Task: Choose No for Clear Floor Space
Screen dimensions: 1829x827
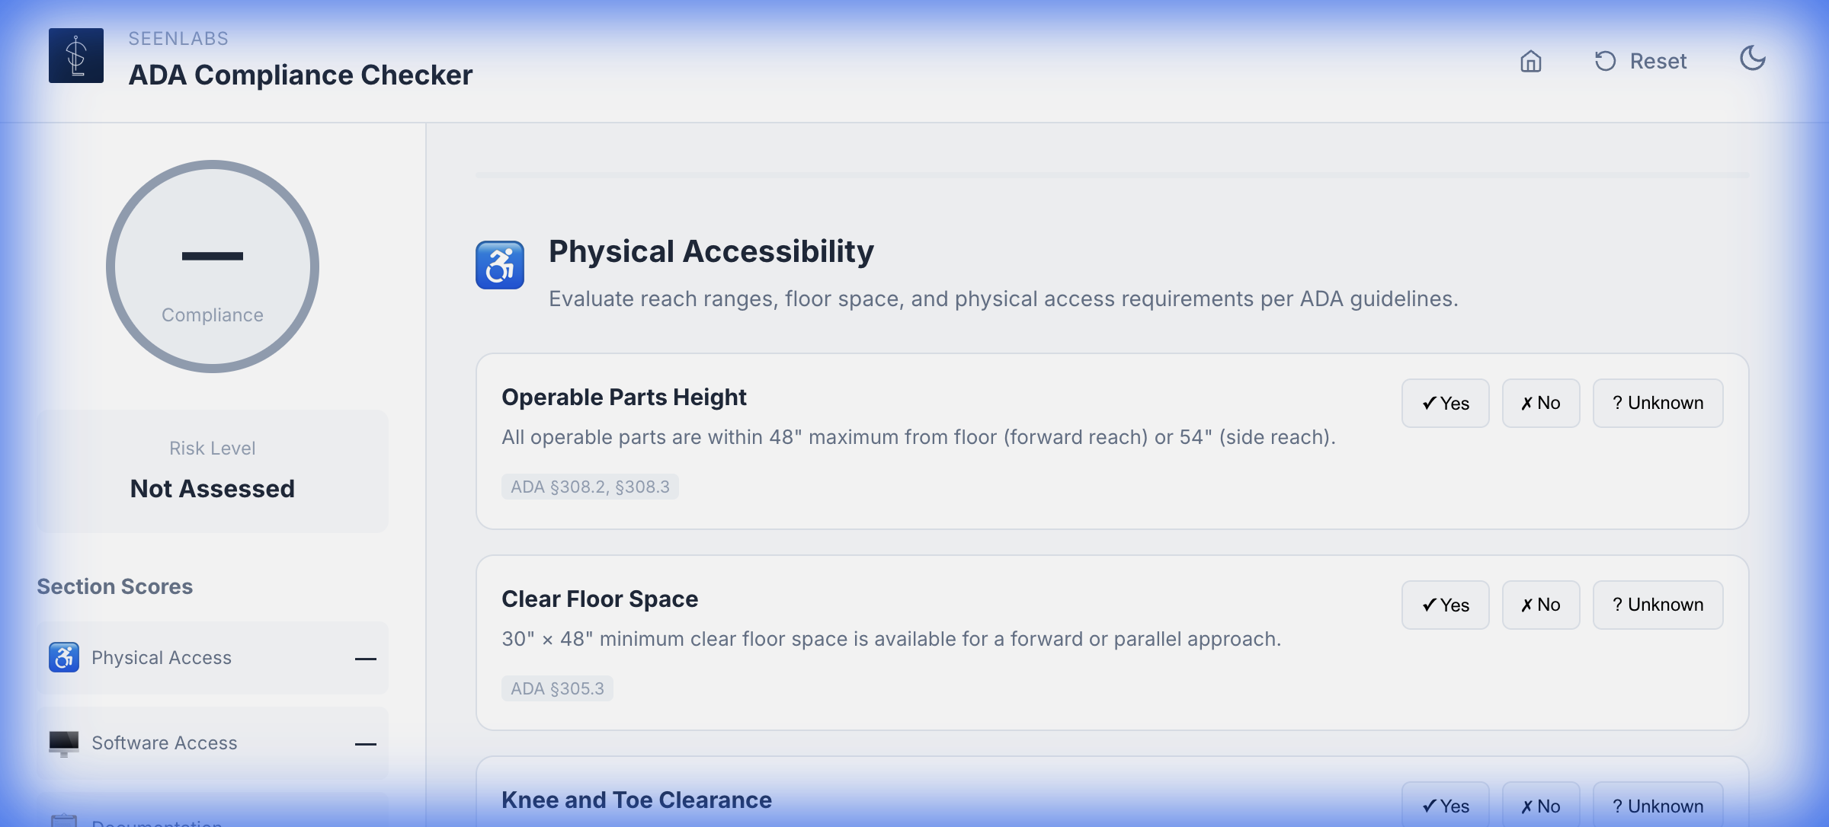Action: (x=1541, y=605)
